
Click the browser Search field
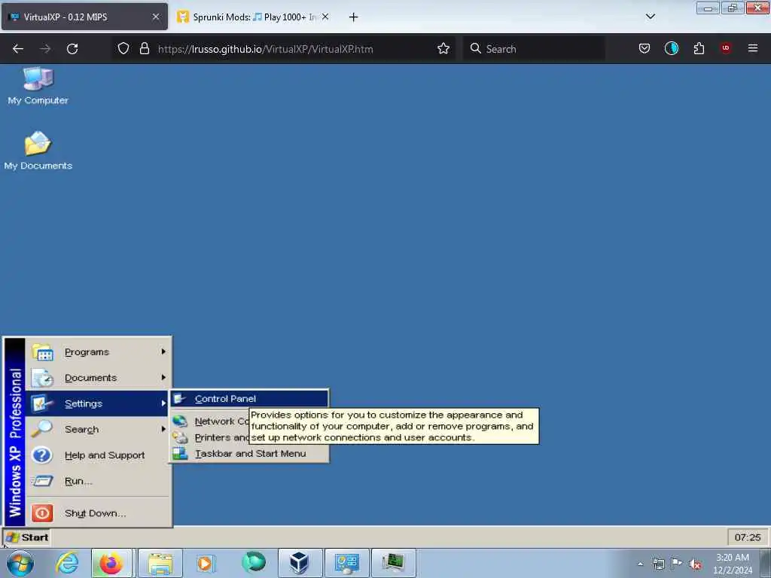pyautogui.click(x=534, y=49)
